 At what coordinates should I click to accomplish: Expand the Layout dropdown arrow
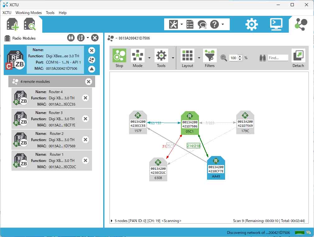199,58
